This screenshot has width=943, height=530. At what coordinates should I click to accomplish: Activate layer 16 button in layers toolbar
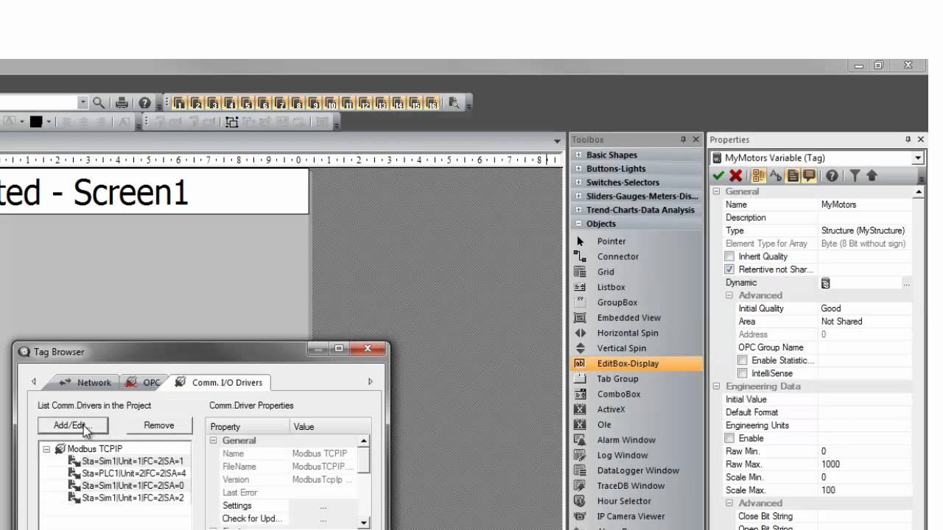(432, 103)
